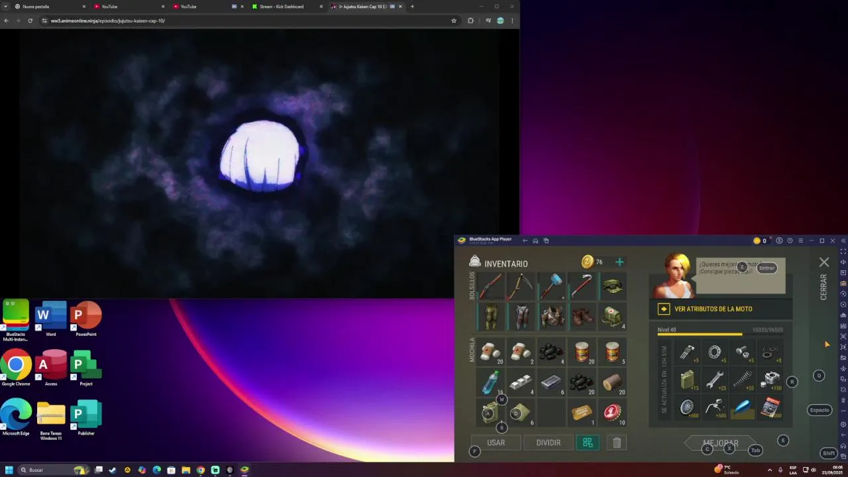The image size is (848, 477).
Task: Open Windows Start menu
Action: [9, 470]
